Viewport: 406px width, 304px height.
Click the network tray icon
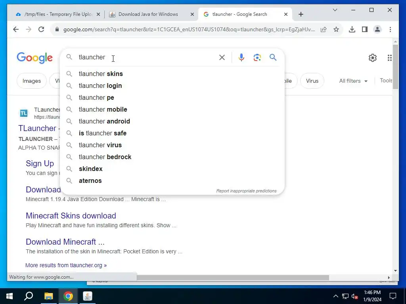(x=345, y=296)
